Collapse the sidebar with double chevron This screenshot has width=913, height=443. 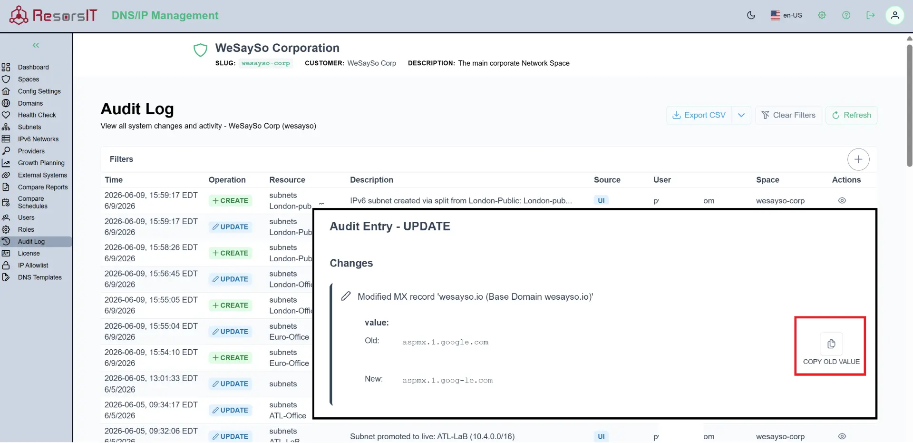[36, 45]
